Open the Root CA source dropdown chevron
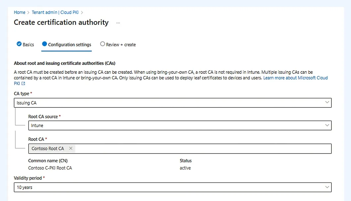The image size is (351, 201). click(327, 125)
